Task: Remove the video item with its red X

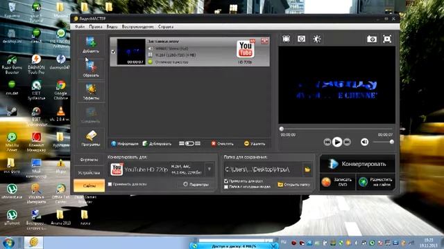Action: coord(264,41)
